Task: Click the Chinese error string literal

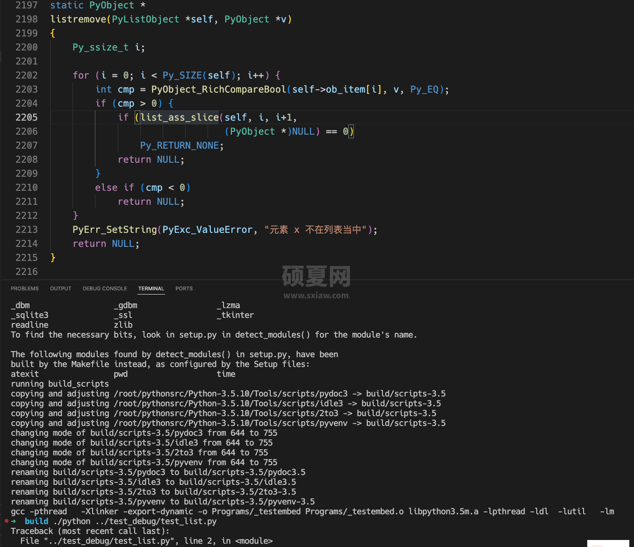Action: (x=315, y=230)
